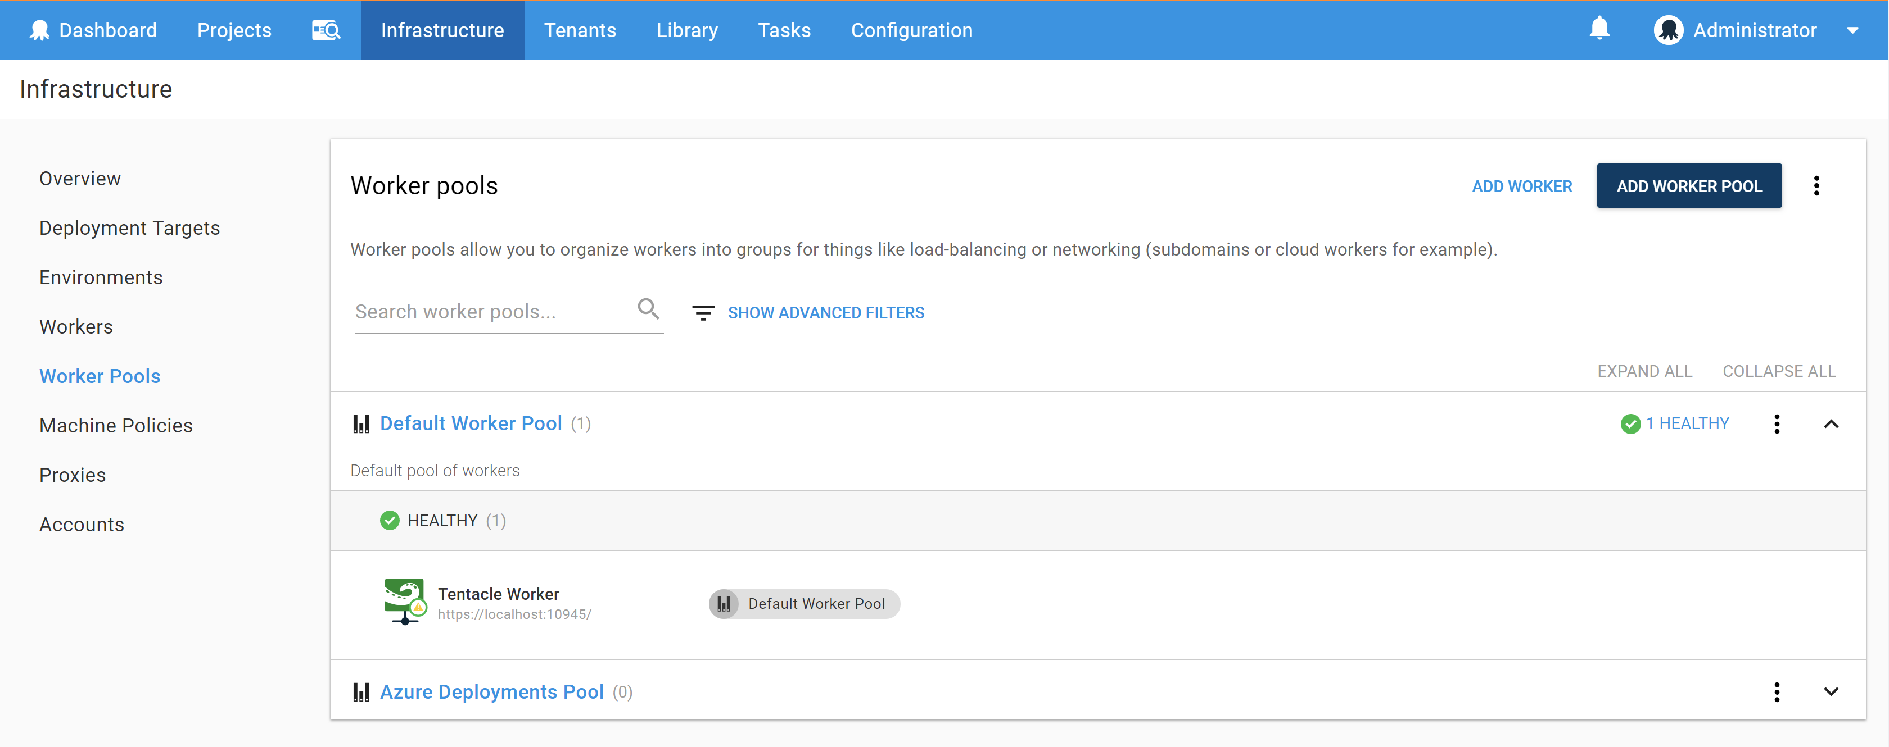Click the Octopus logo next to Dashboard
Viewport: 1889px width, 747px height.
[x=39, y=30]
